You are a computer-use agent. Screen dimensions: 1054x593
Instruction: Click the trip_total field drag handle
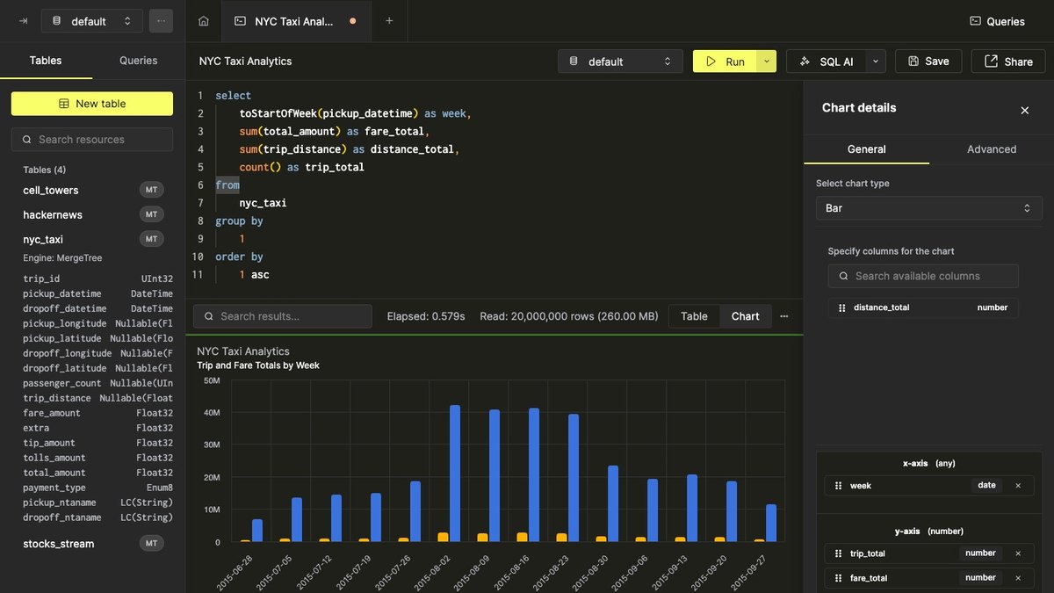click(838, 553)
